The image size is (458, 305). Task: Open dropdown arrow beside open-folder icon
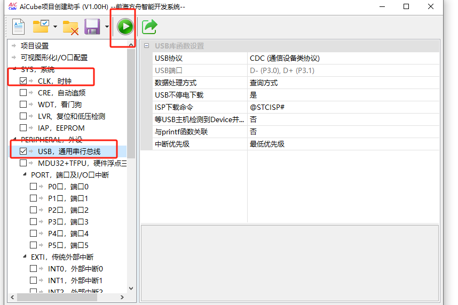(x=55, y=27)
